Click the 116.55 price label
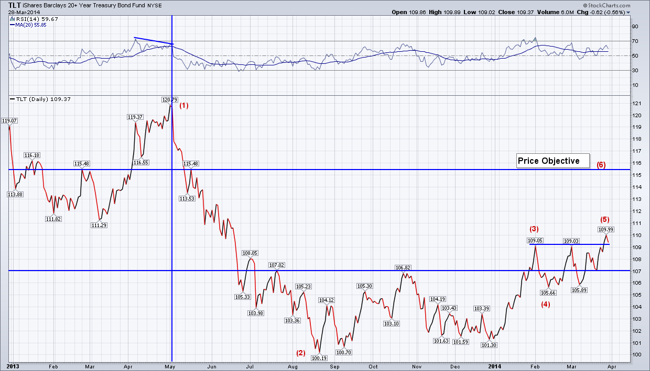The height and width of the screenshot is (371, 650). click(142, 163)
